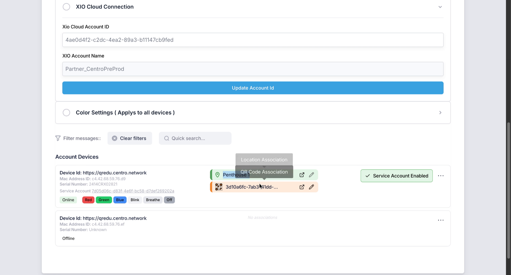Select XIO Cloud Connection radio circle
Screen dimensions: 511x275
point(66,7)
